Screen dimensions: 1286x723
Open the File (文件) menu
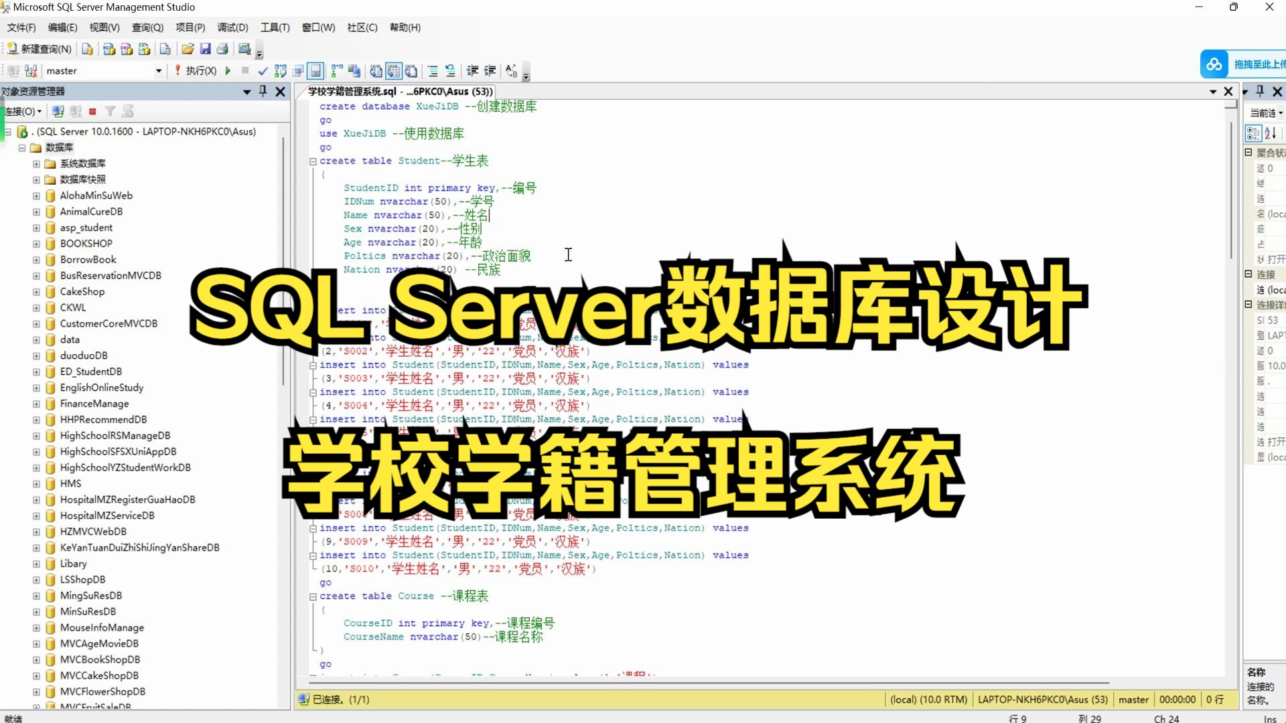pyautogui.click(x=21, y=27)
